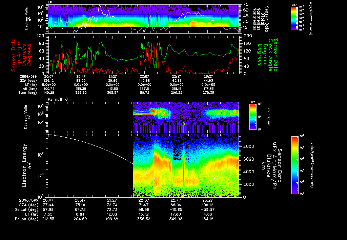The image size is (347, 240).
Task: Click the 100 tick on Tip Angle axis
Action: (41, 36)
